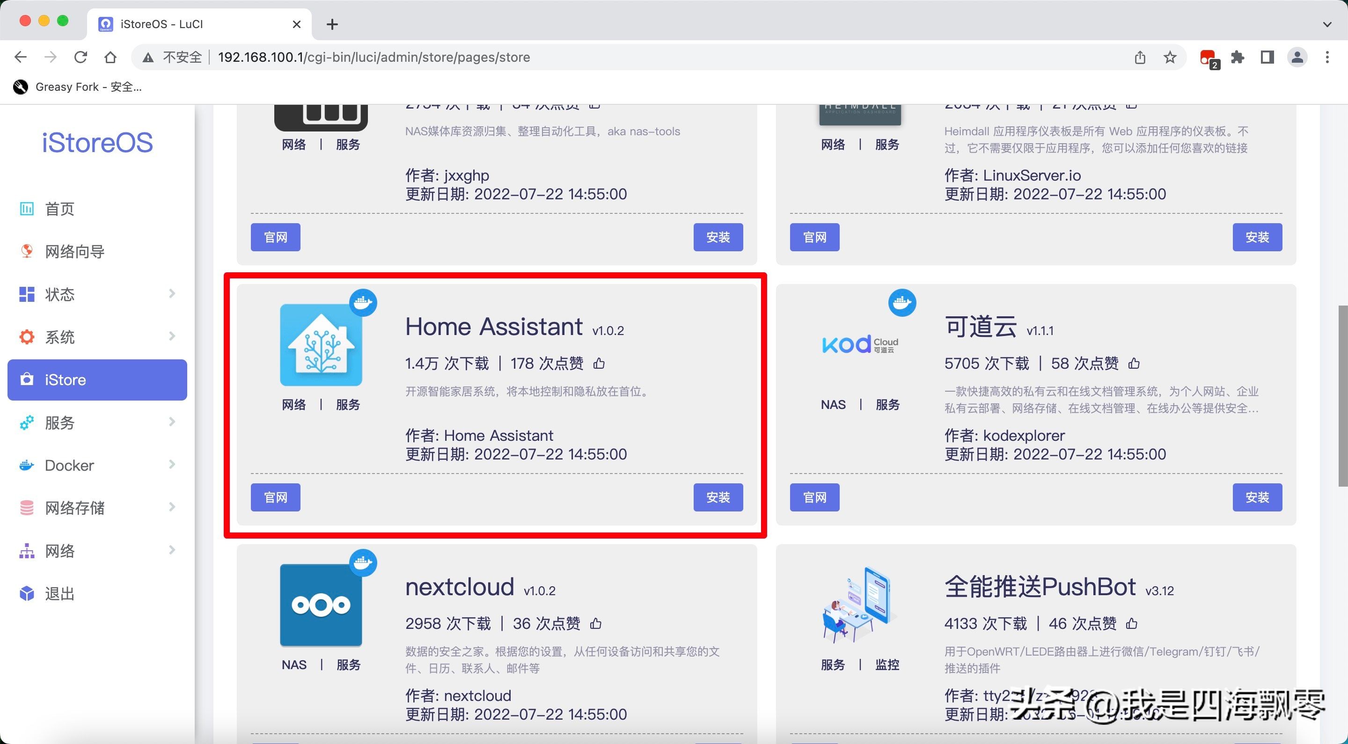
Task: Click thumbs-up icon for nextcloud
Action: [596, 623]
